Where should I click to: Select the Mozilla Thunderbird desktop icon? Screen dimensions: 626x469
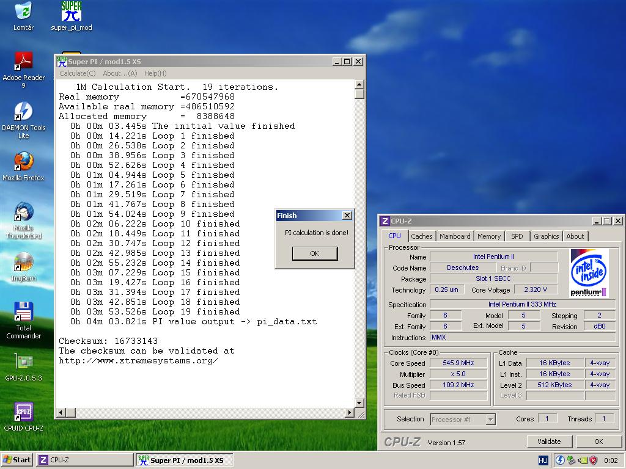(24, 212)
